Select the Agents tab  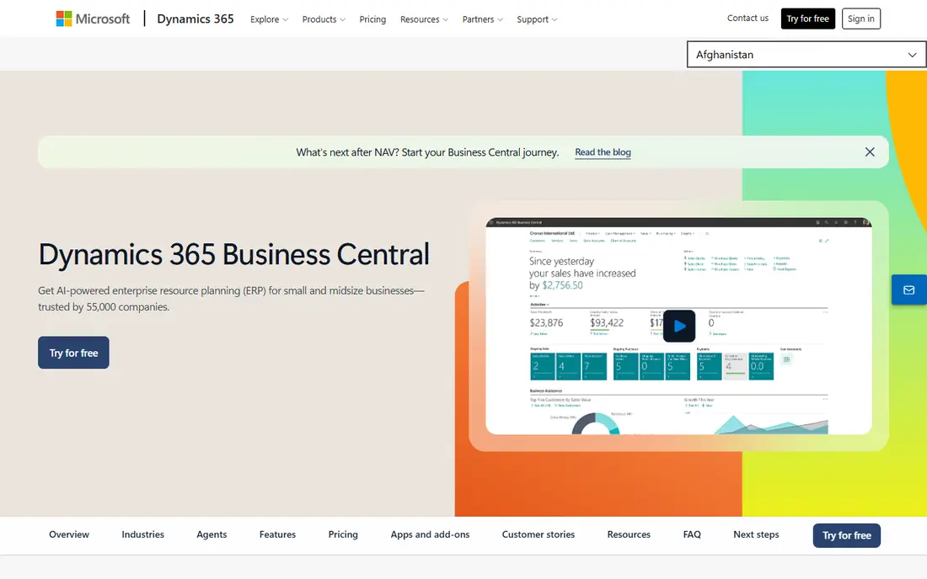point(212,534)
